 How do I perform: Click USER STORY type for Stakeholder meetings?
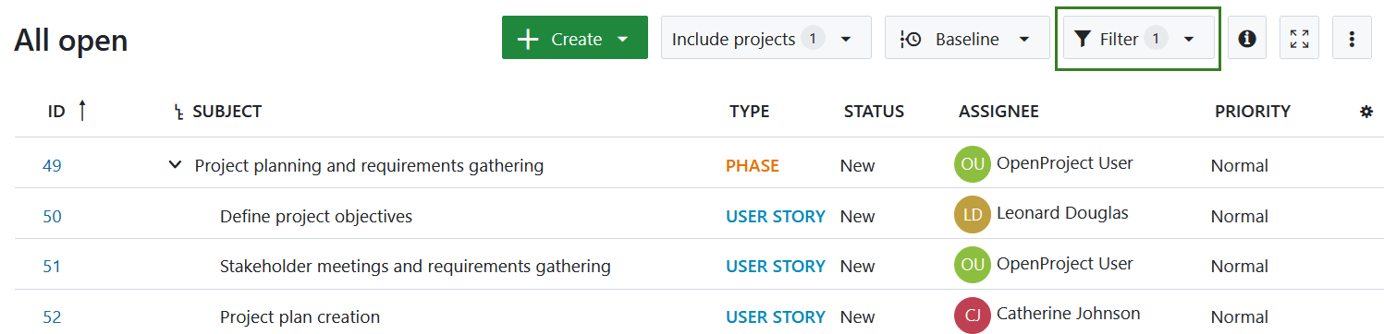[776, 267]
